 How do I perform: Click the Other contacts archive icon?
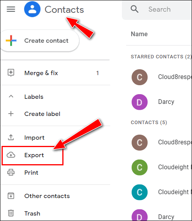tap(11, 196)
